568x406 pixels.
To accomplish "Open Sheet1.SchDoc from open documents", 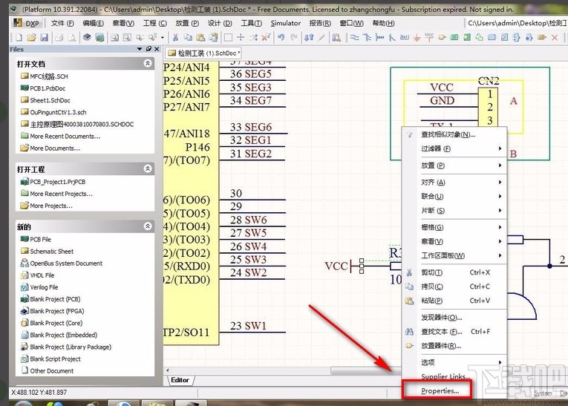I will (x=50, y=100).
